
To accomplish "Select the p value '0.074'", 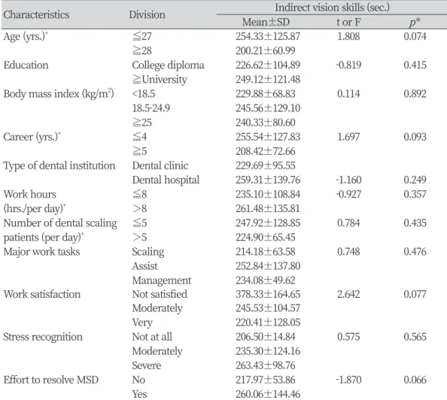I will (x=415, y=37).
